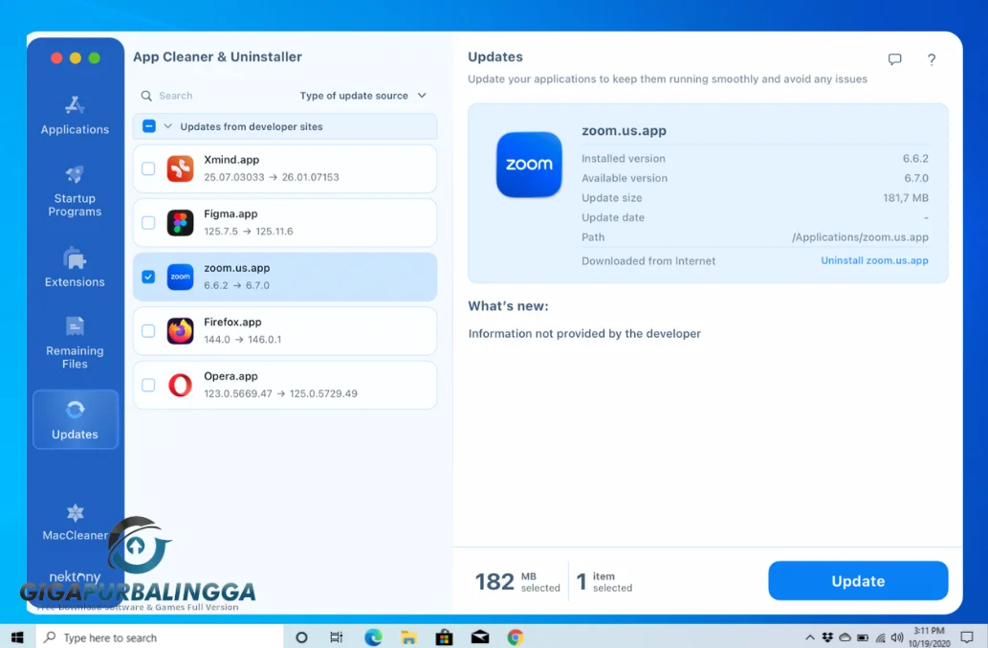Image resolution: width=988 pixels, height=648 pixels.
Task: Open Startup Programs rocket icon
Action: 75,174
